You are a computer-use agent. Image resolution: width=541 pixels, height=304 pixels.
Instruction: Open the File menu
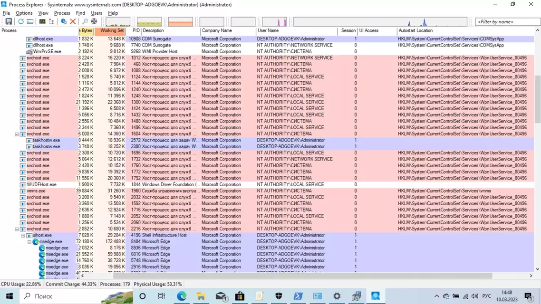(x=6, y=13)
